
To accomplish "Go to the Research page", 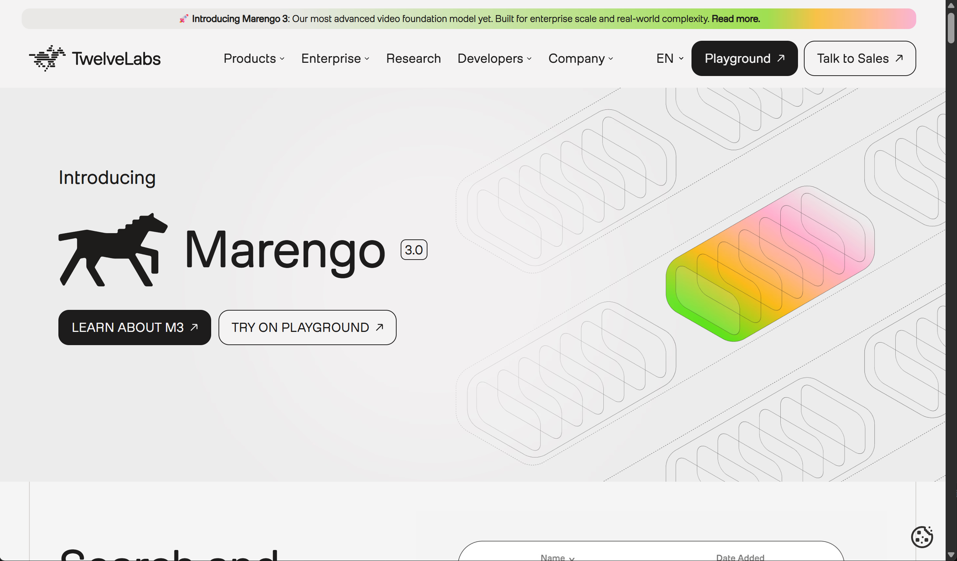I will tap(413, 58).
